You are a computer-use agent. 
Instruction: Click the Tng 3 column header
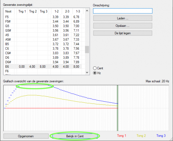click(44, 11)
